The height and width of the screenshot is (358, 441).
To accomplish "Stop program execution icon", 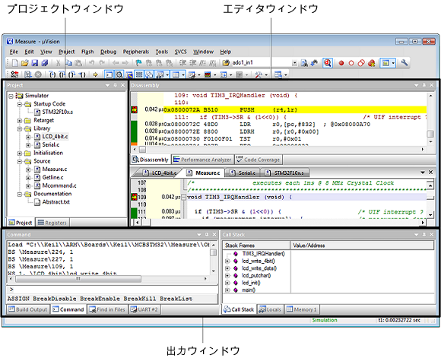I will [38, 74].
